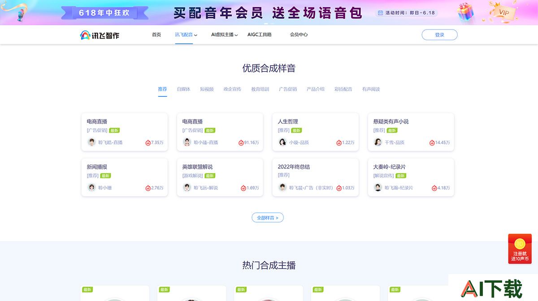Open the 人生哲理 sample title

point(288,121)
